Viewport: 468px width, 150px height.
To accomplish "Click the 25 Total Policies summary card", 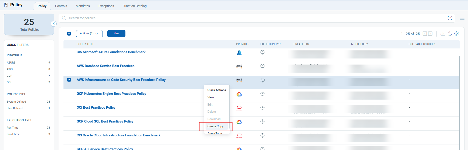I will [x=29, y=24].
